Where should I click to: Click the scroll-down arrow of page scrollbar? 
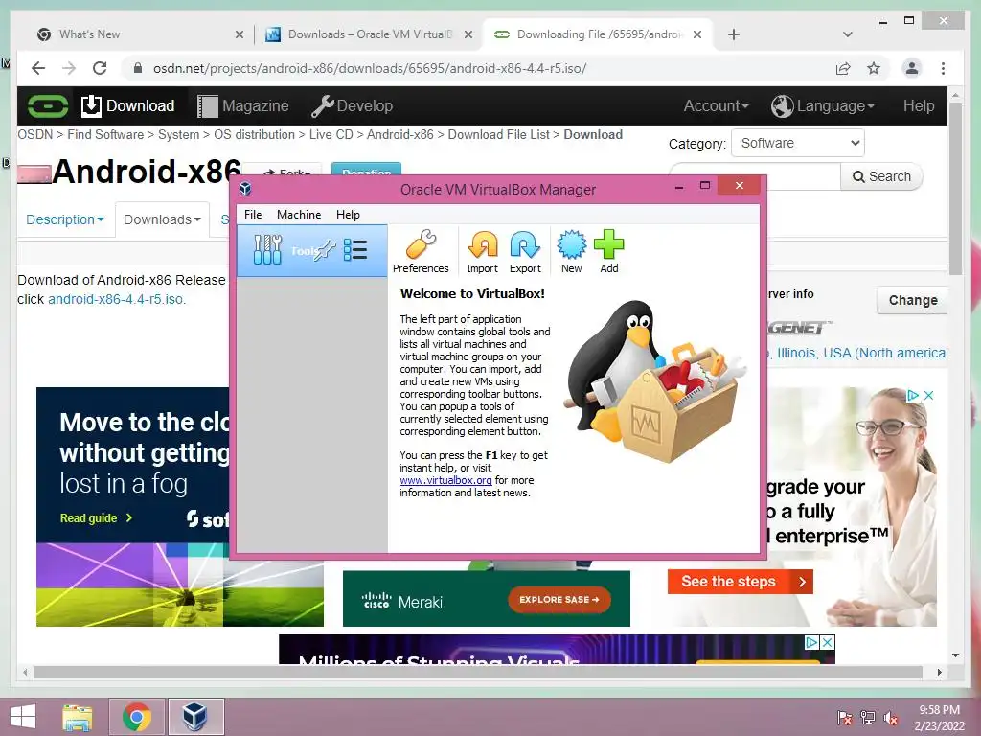click(x=955, y=655)
